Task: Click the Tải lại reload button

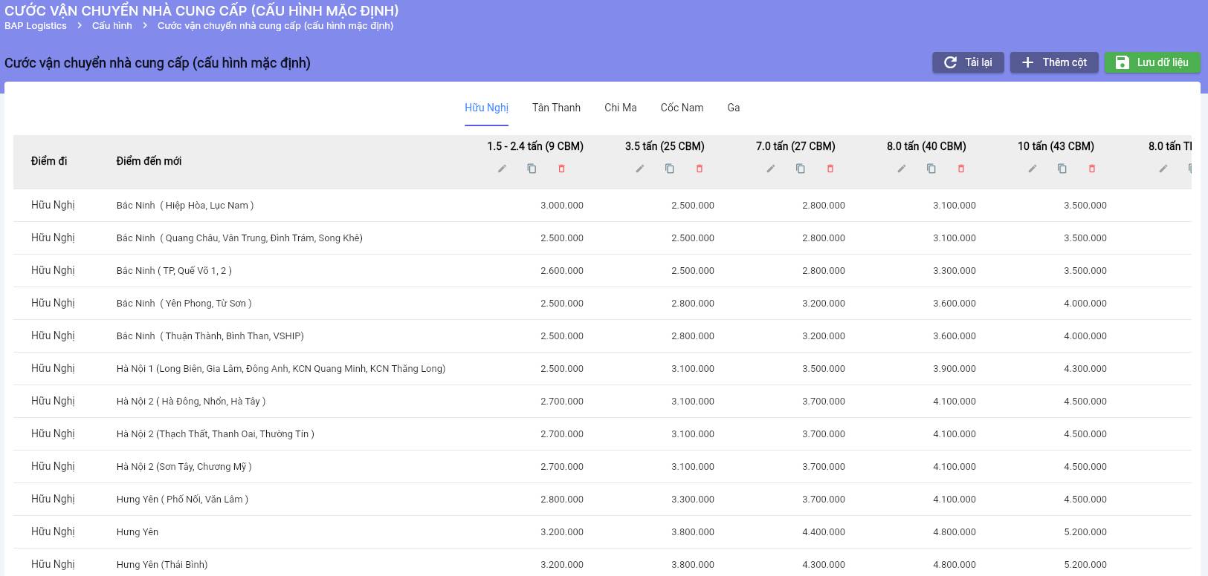Action: pos(968,62)
